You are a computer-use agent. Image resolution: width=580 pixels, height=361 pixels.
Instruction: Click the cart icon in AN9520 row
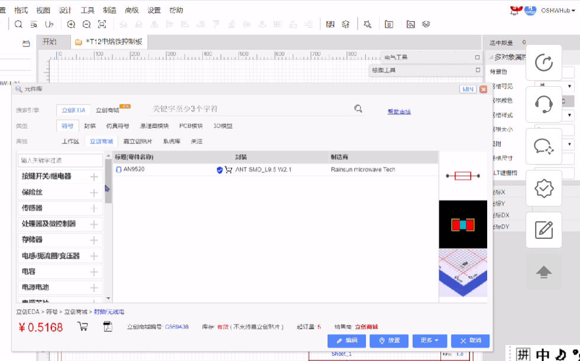pos(229,170)
